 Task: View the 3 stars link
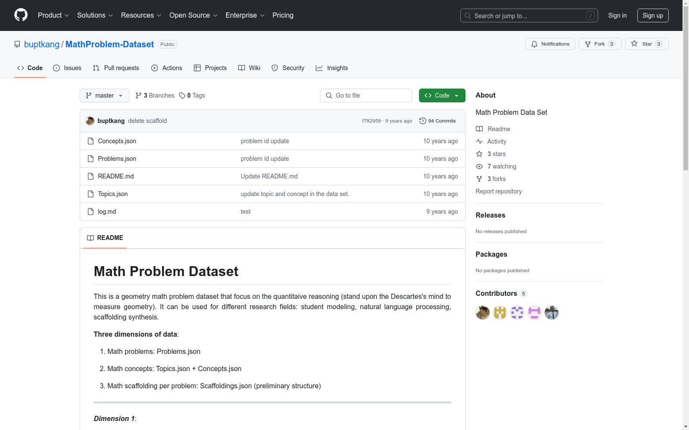point(491,154)
